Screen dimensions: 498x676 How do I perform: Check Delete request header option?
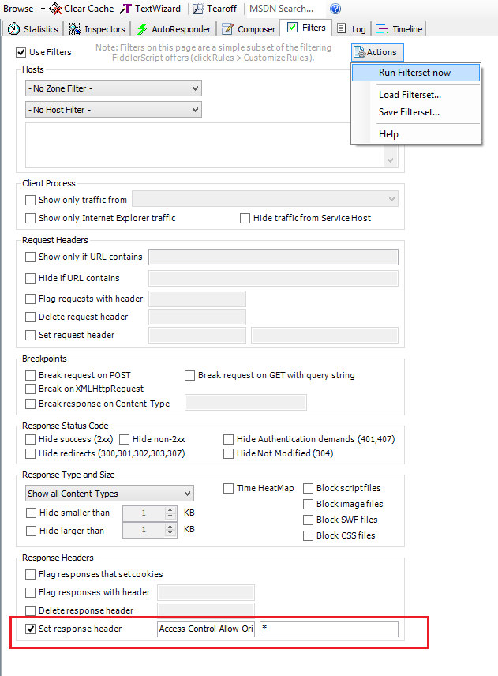[x=30, y=317]
